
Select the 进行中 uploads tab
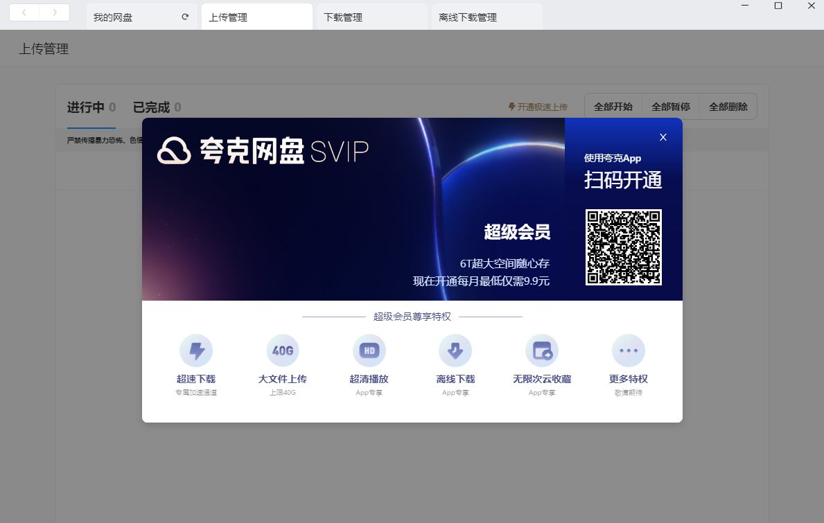(x=91, y=107)
